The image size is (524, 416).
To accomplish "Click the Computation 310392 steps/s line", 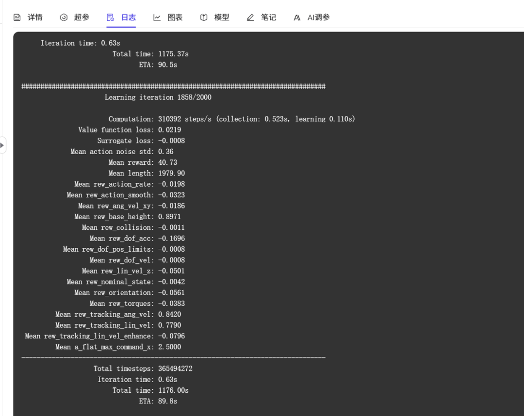I will pyautogui.click(x=231, y=119).
